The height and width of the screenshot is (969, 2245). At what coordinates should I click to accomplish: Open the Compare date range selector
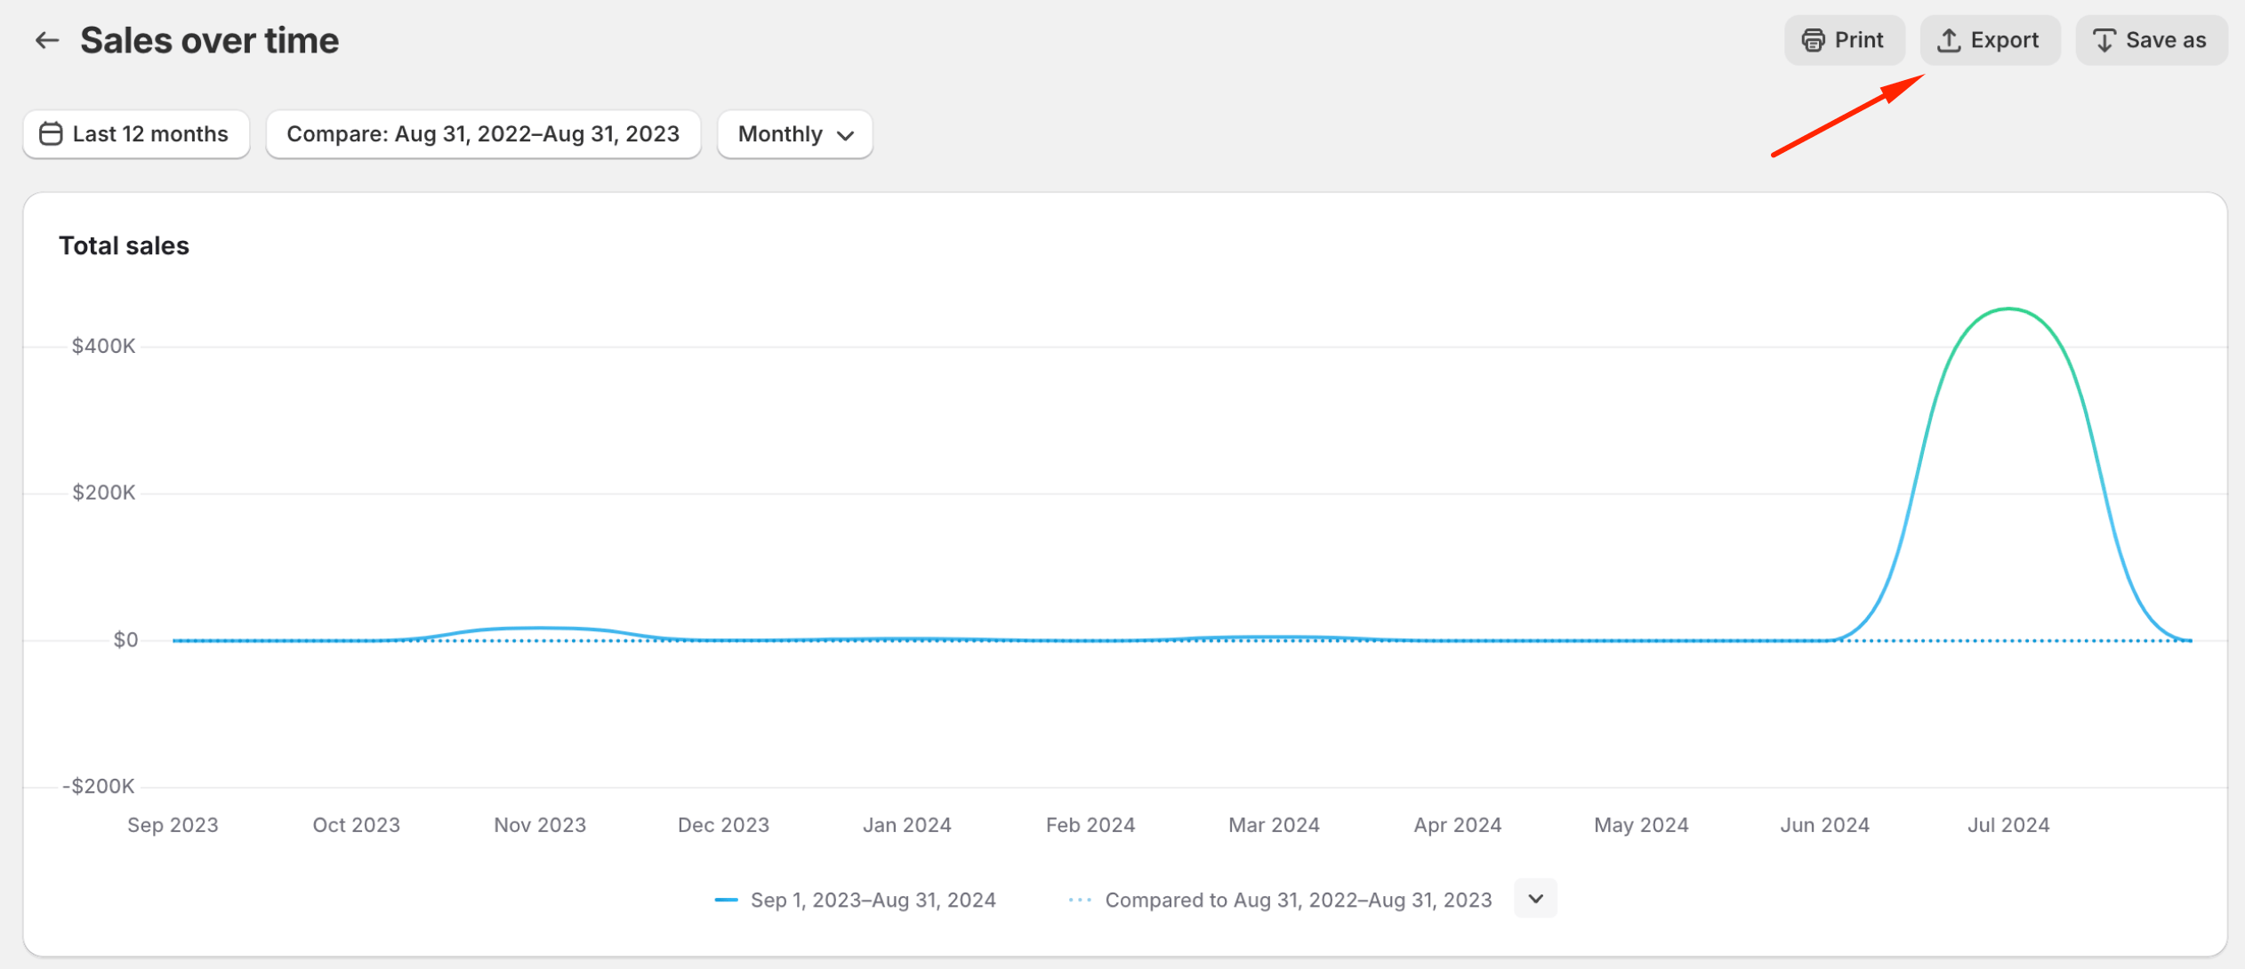(483, 133)
